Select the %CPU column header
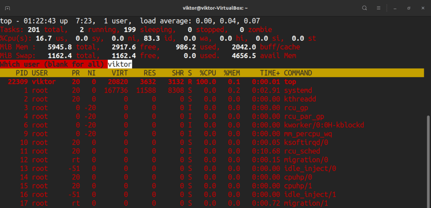 (208, 73)
